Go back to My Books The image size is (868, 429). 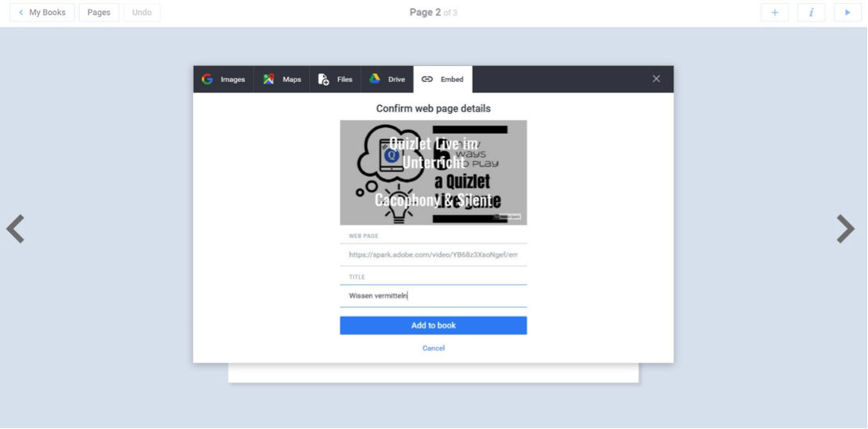(x=42, y=12)
